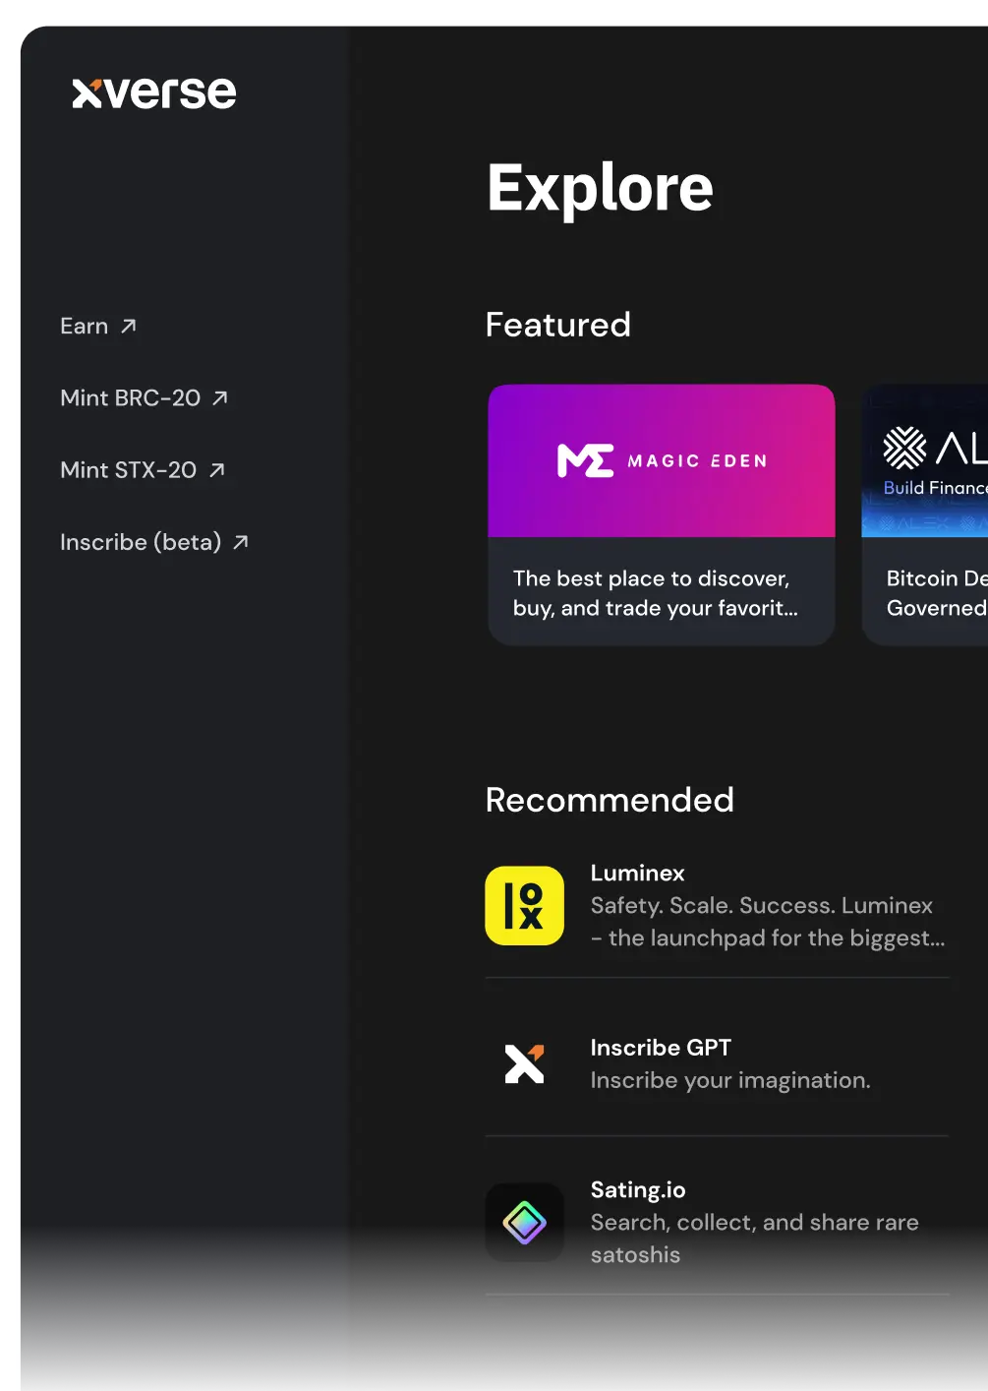Click the featured Magic Eden card

(661, 514)
